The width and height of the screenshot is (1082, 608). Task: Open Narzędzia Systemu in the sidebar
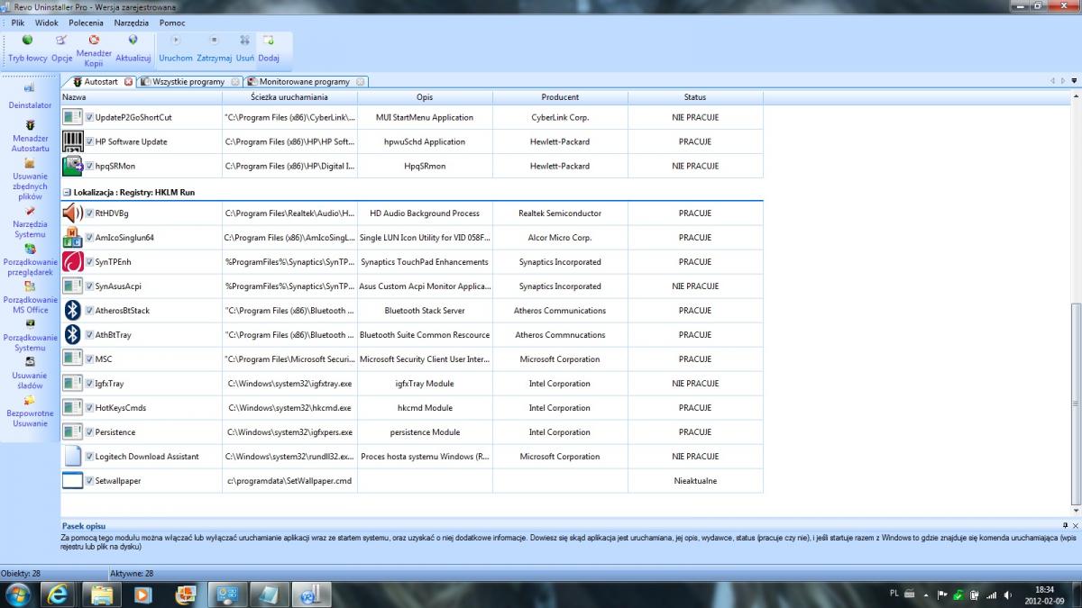click(30, 222)
